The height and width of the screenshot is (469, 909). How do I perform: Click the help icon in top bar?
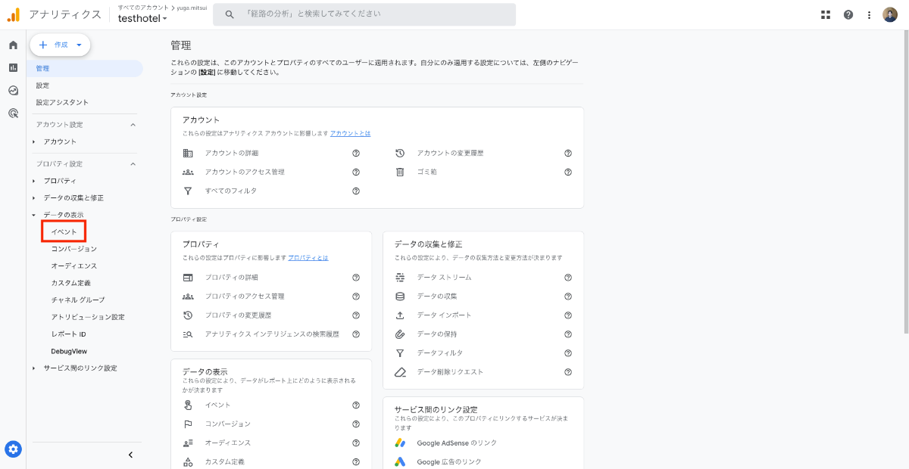848,14
